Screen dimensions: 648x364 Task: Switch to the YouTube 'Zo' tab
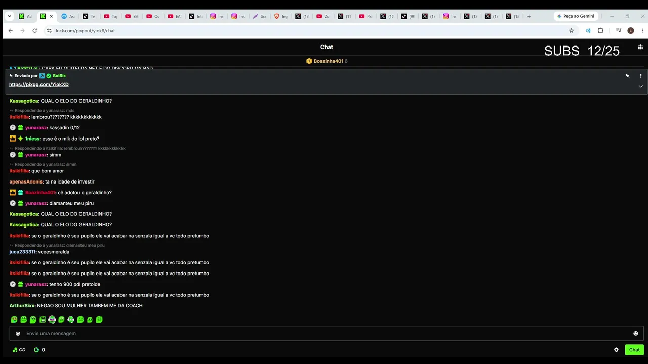[x=323, y=16]
